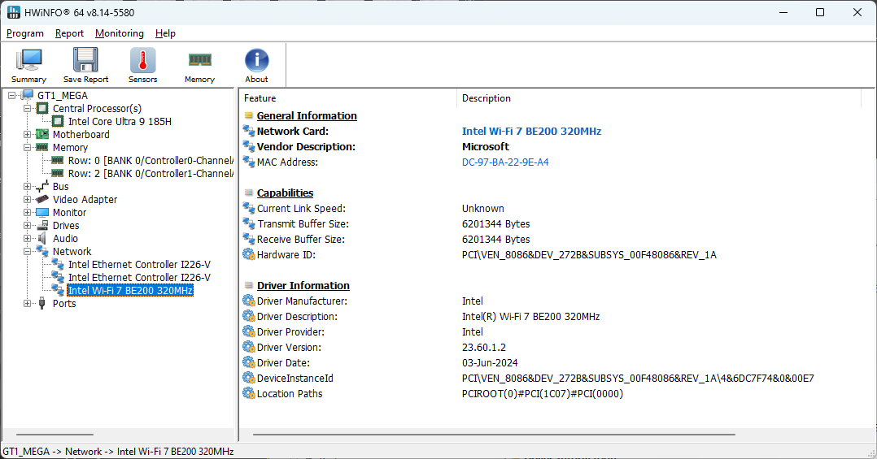This screenshot has width=877, height=459.
Task: Select the first Intel Ethernet Controller I226-V
Action: [x=139, y=264]
